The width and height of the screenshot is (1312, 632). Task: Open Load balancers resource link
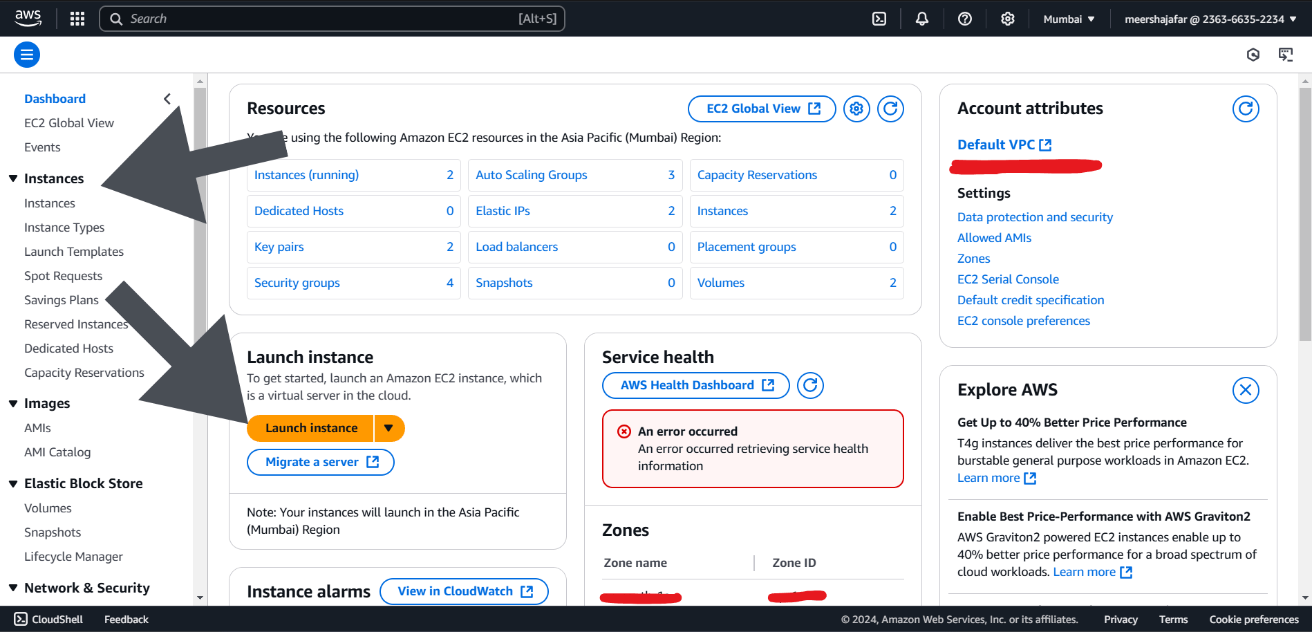516,247
